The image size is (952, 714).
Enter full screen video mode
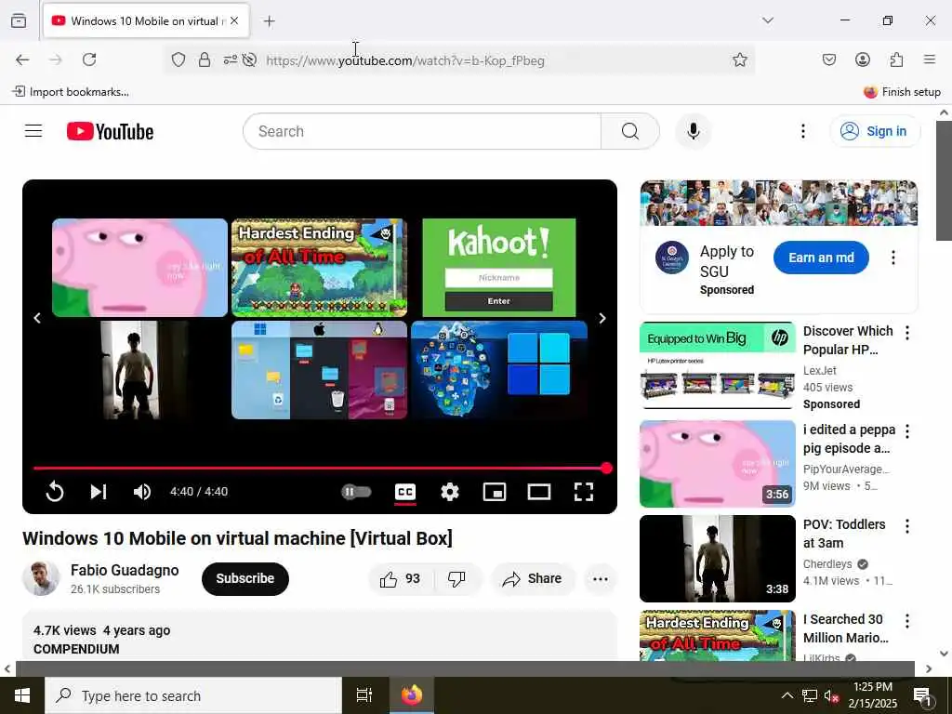tap(584, 491)
